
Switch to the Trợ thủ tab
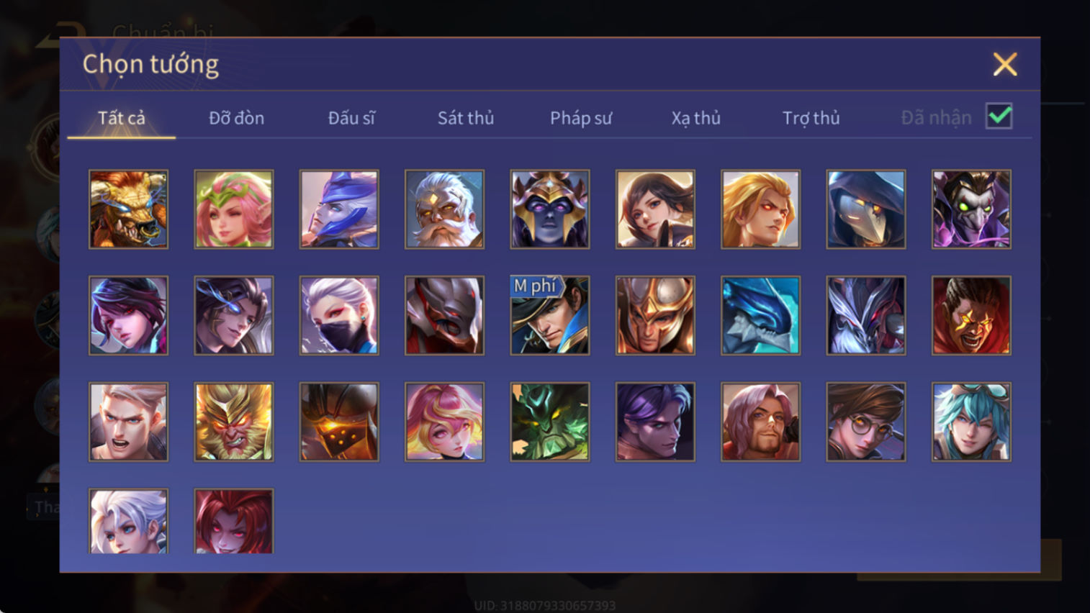(x=811, y=118)
